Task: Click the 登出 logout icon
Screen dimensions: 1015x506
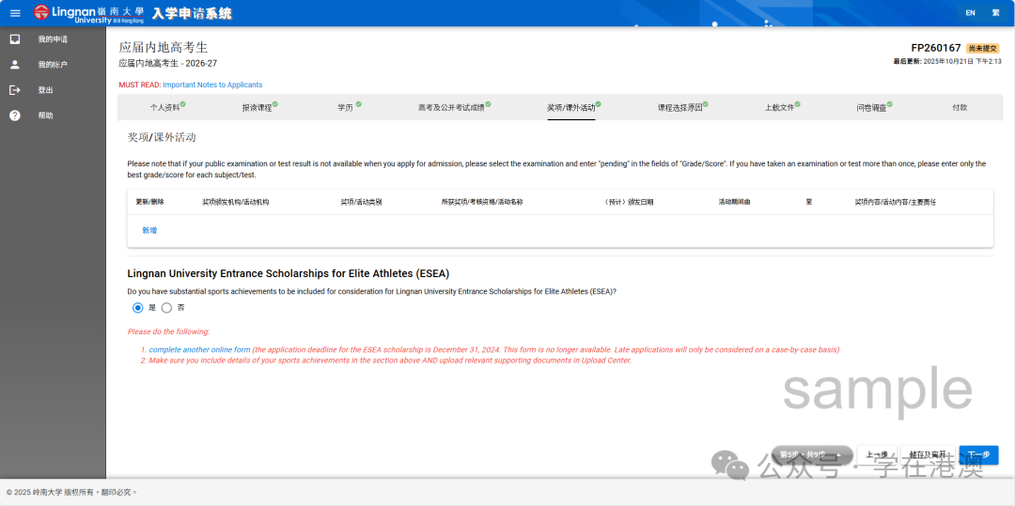Action: click(15, 90)
